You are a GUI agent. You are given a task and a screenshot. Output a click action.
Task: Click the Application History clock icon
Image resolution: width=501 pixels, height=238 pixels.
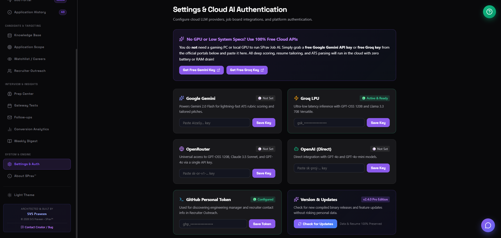tap(10, 12)
